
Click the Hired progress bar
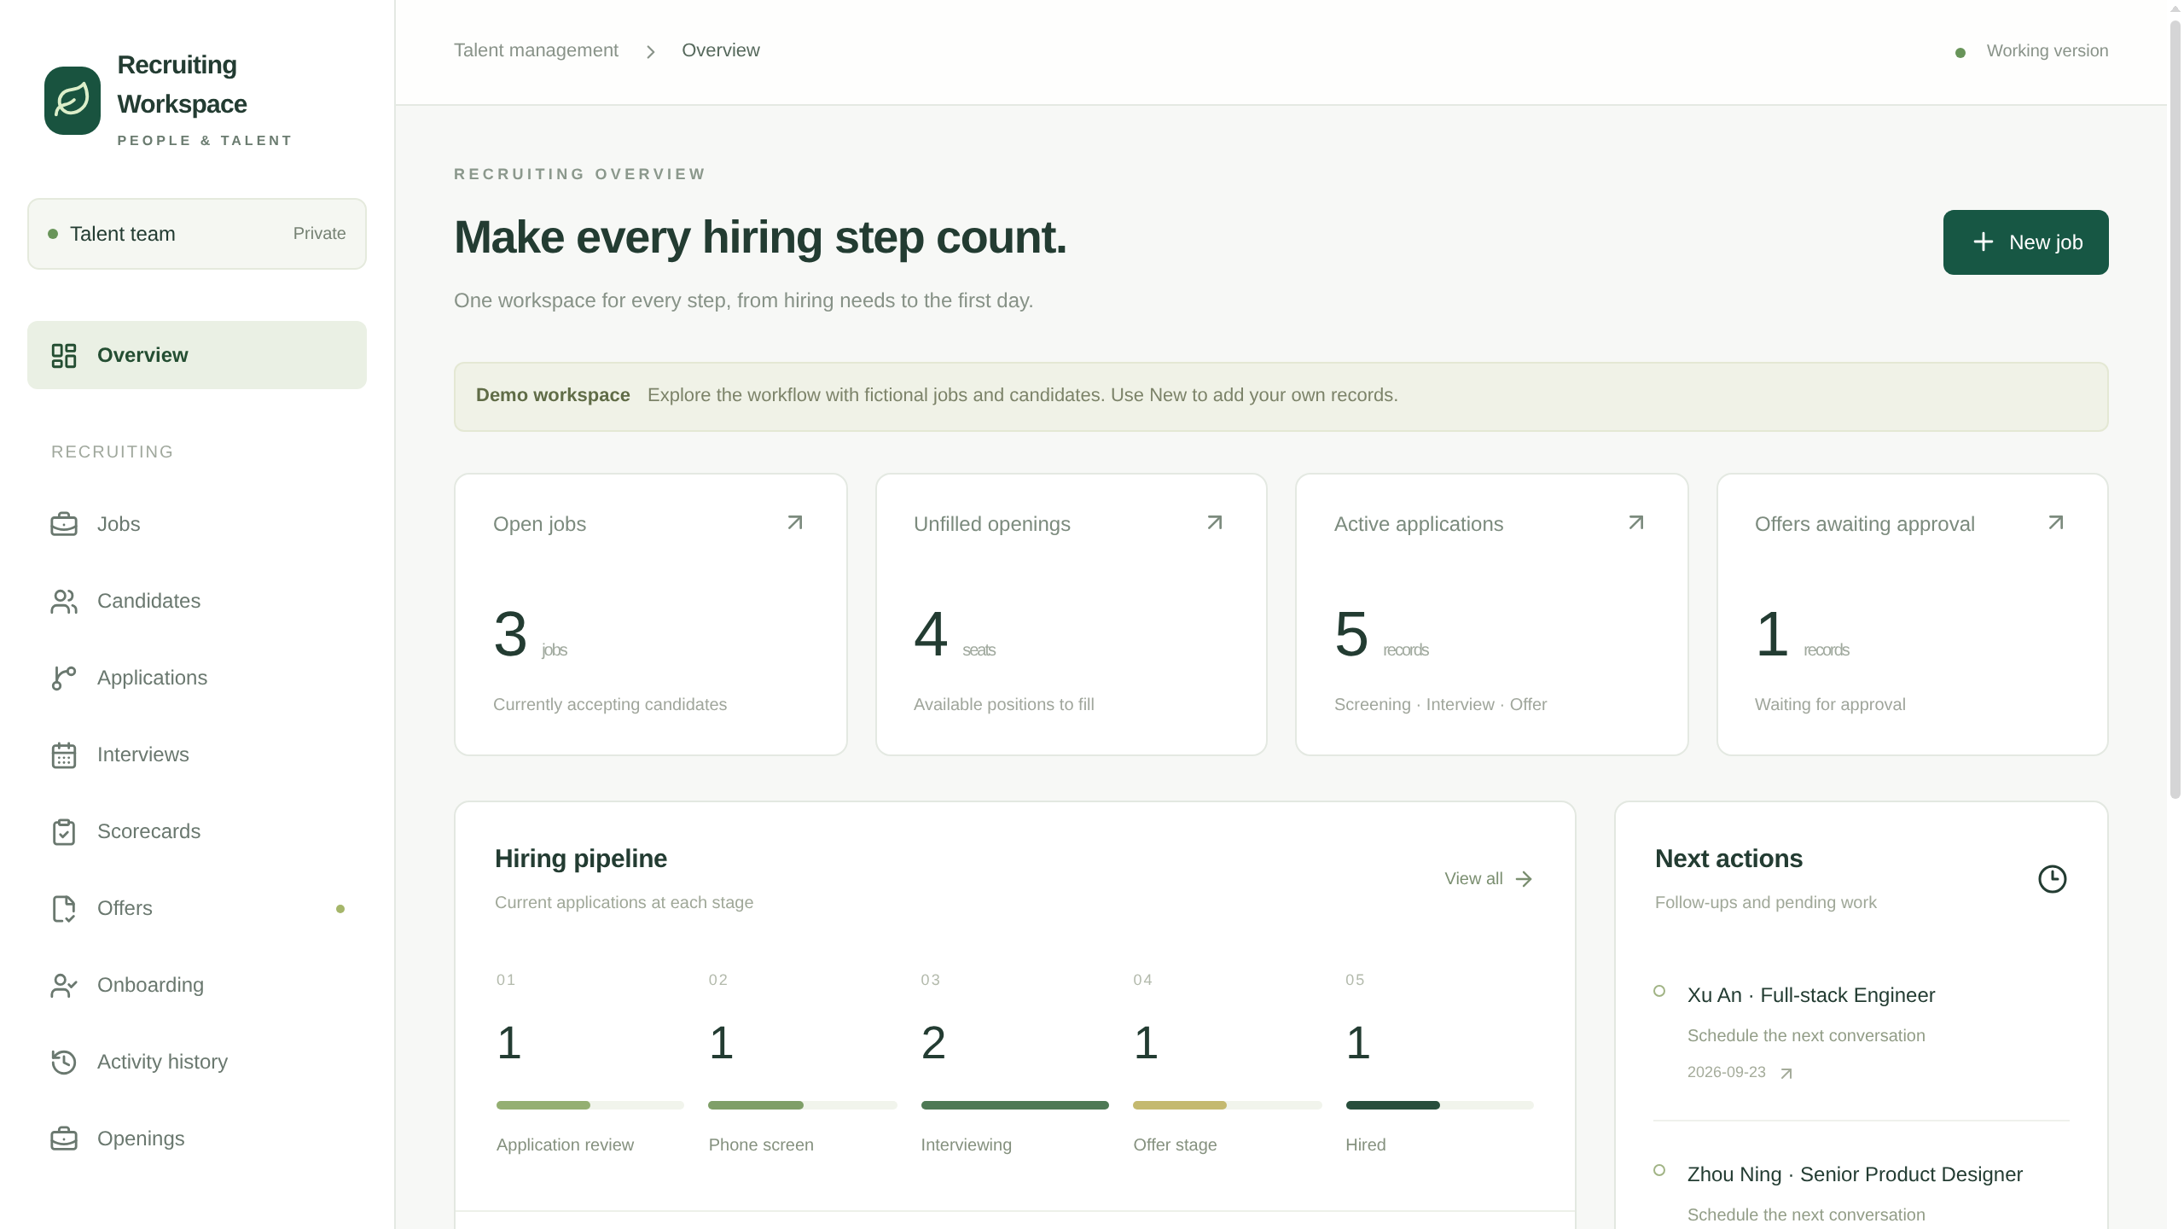pos(1440,1105)
